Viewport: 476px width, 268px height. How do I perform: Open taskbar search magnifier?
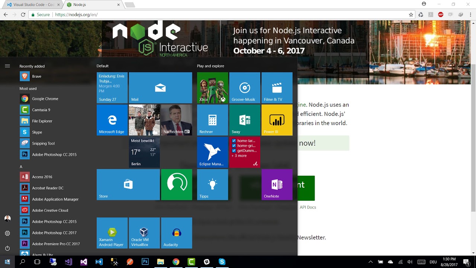[x=22, y=262]
